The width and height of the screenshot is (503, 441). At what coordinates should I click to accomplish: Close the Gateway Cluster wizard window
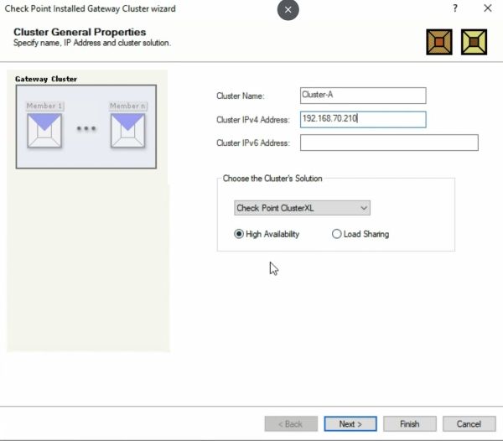[488, 8]
